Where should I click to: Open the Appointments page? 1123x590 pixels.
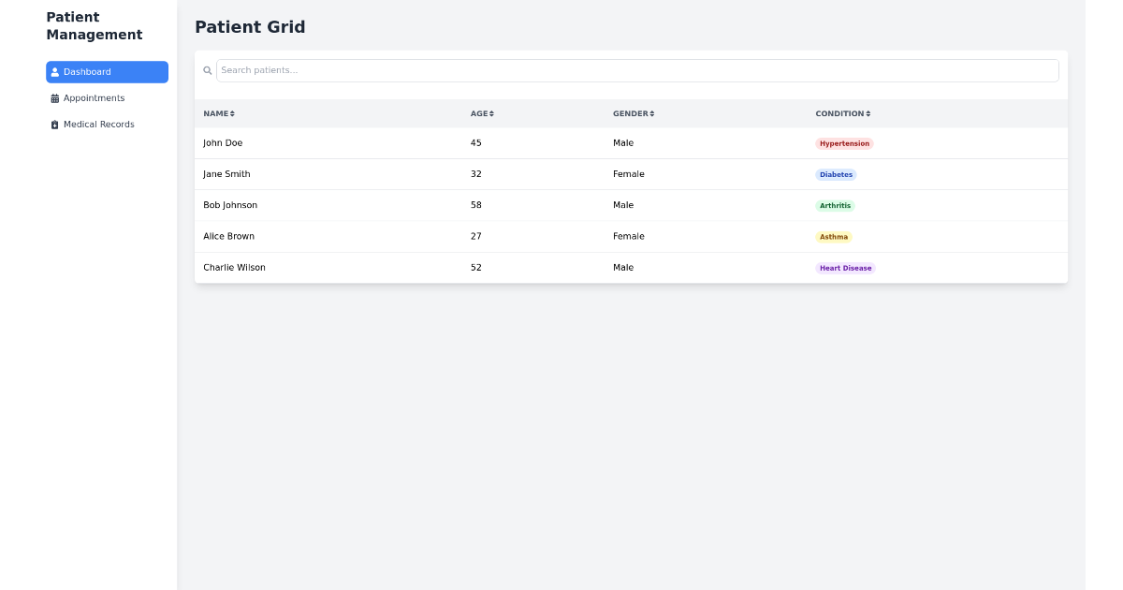tap(94, 98)
